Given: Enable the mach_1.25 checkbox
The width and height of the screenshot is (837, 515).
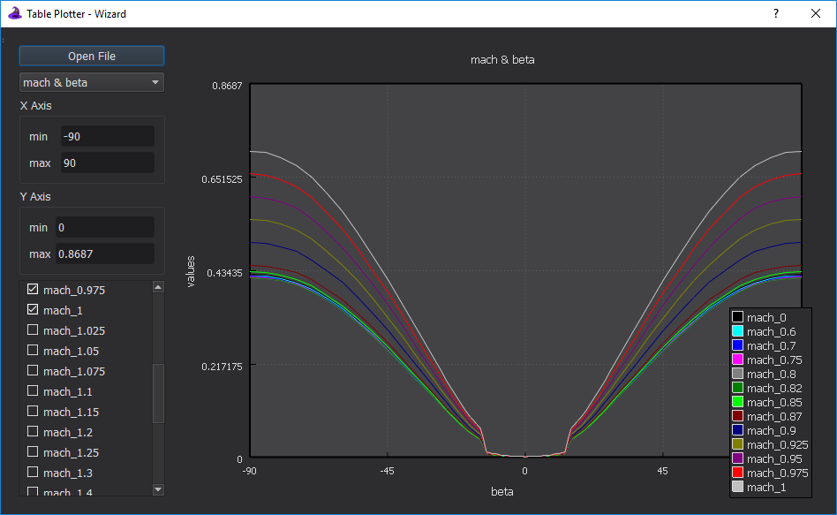Looking at the screenshot, I should [x=33, y=451].
